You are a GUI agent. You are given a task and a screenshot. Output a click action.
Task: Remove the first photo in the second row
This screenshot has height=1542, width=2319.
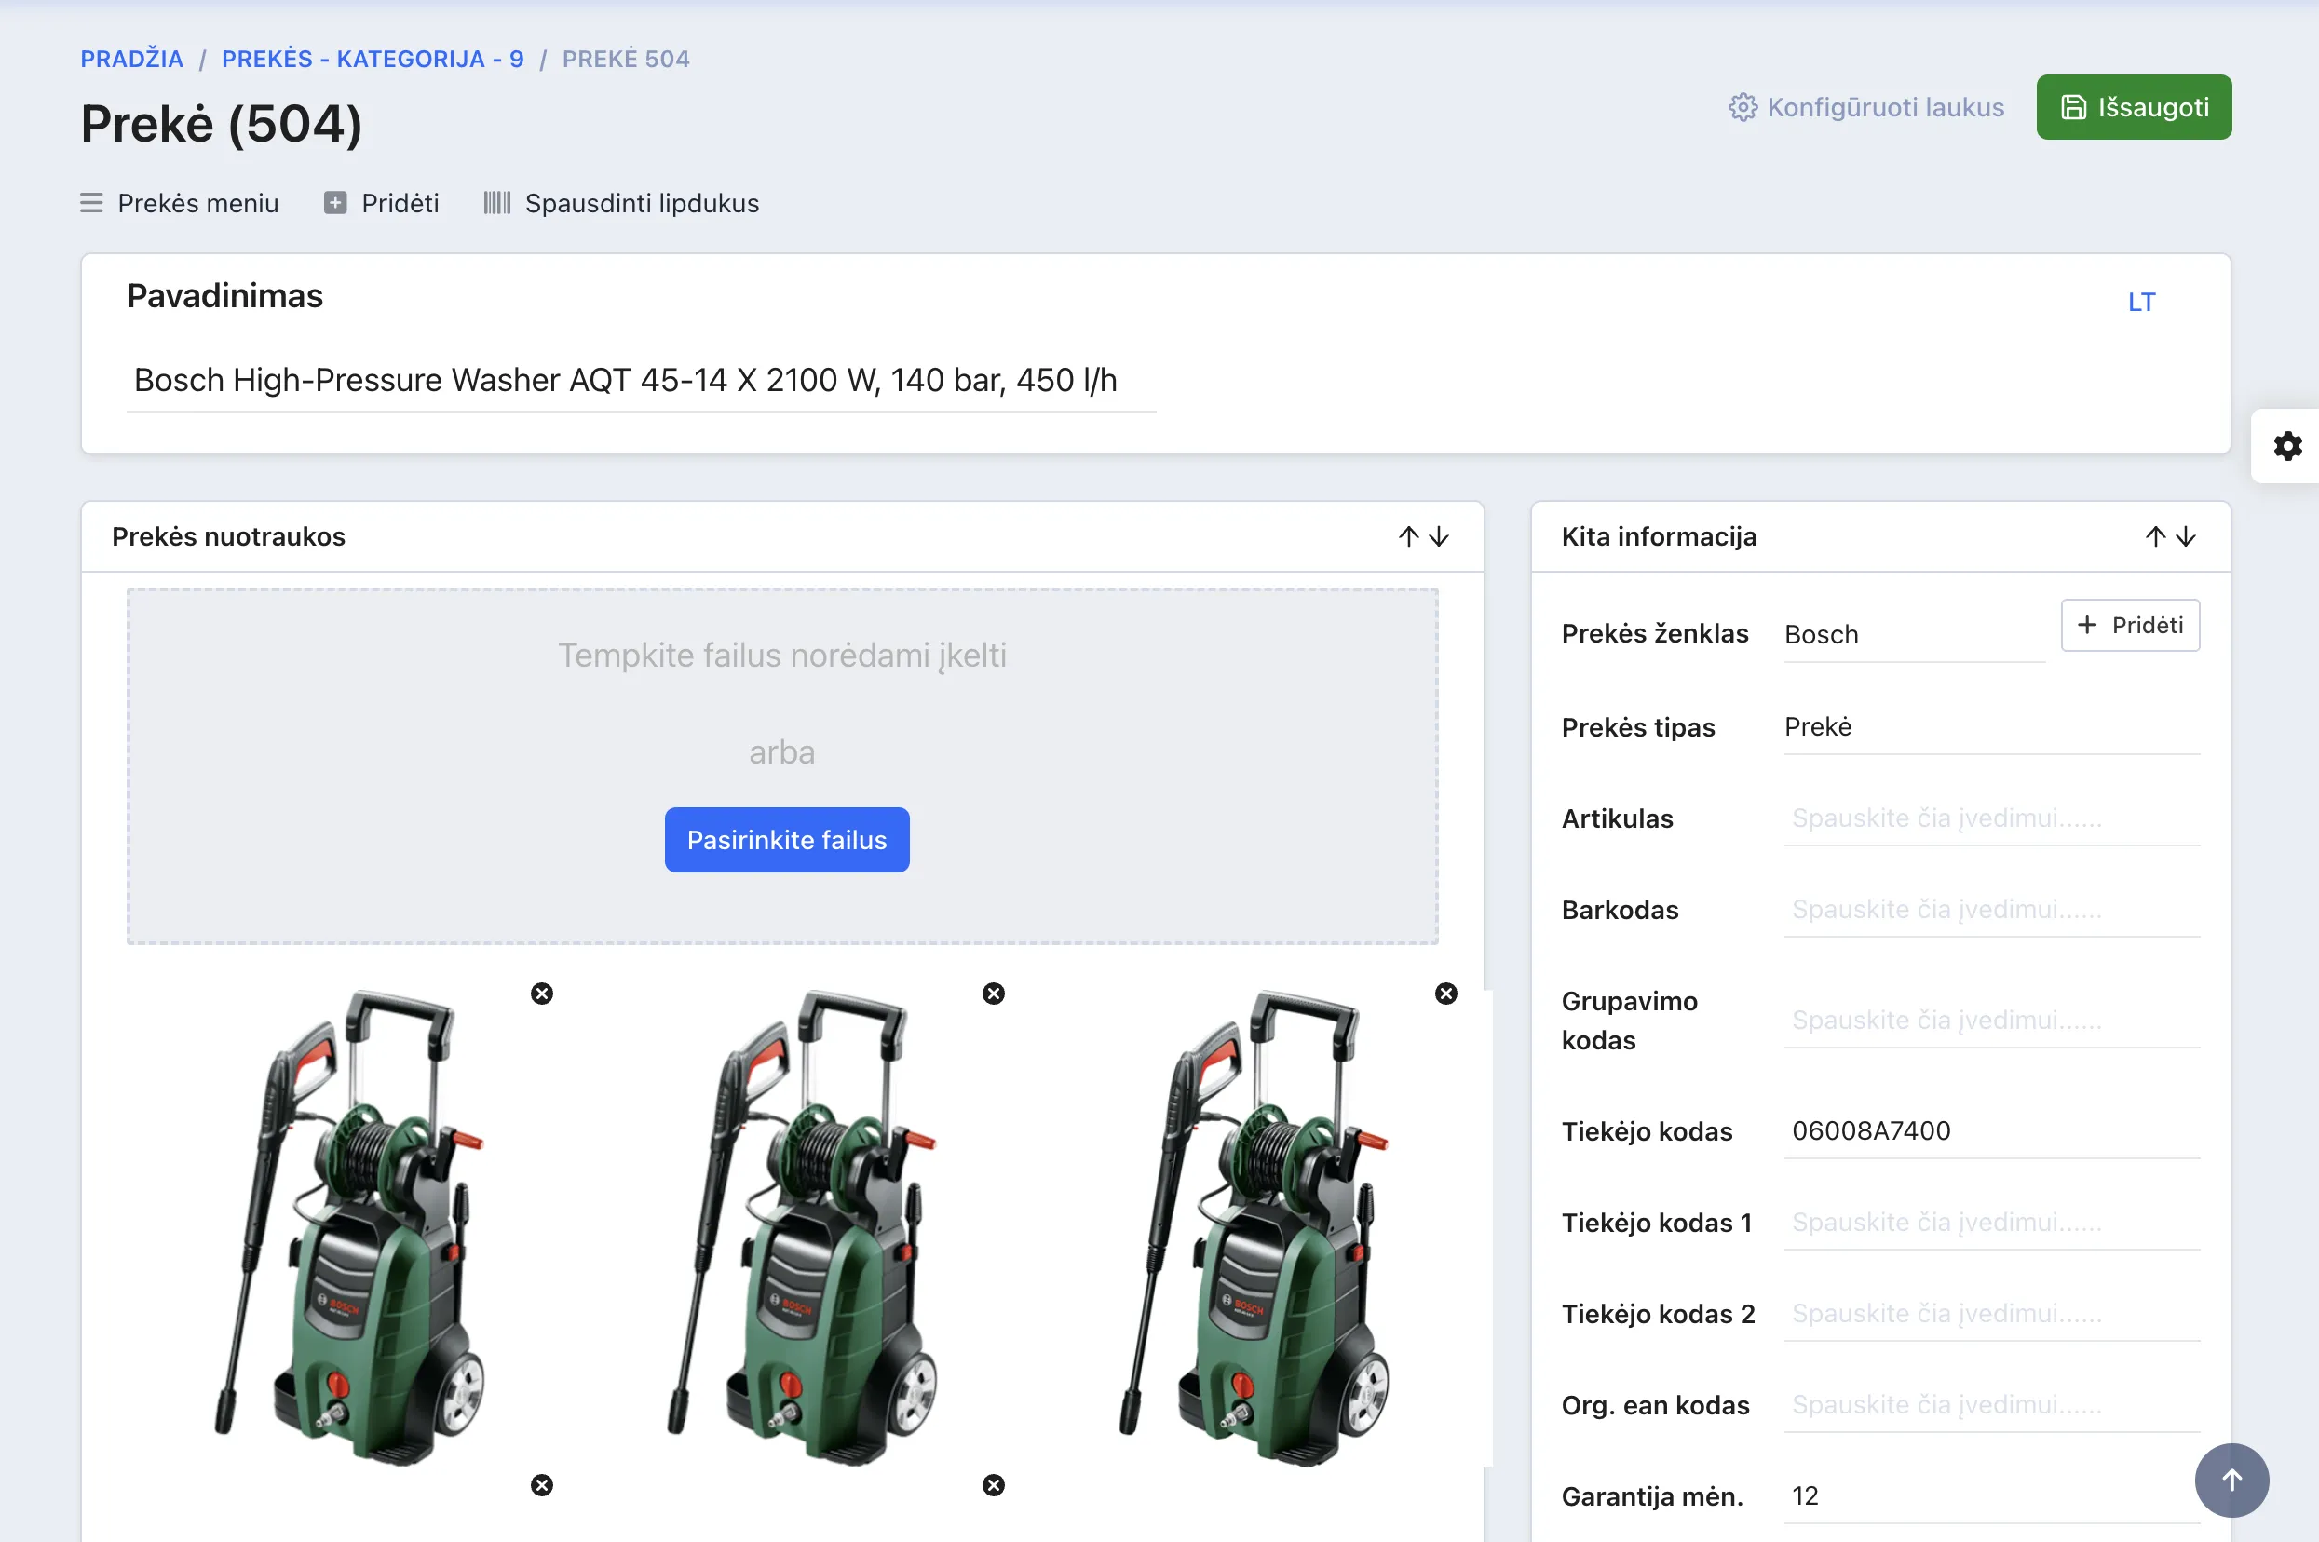(542, 1486)
